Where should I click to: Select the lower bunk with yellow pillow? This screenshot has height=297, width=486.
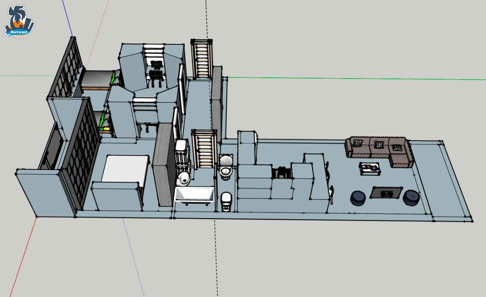tap(103, 122)
